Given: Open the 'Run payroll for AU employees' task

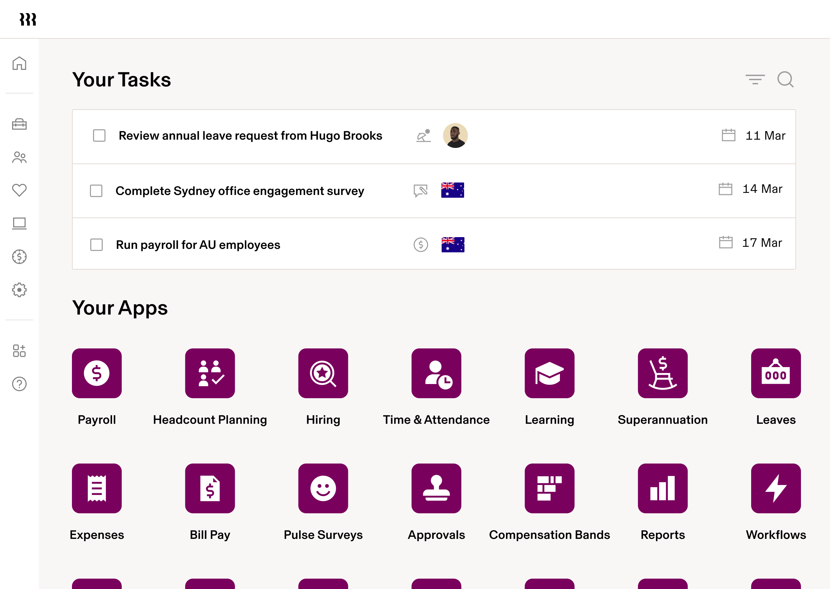Looking at the screenshot, I should 198,245.
